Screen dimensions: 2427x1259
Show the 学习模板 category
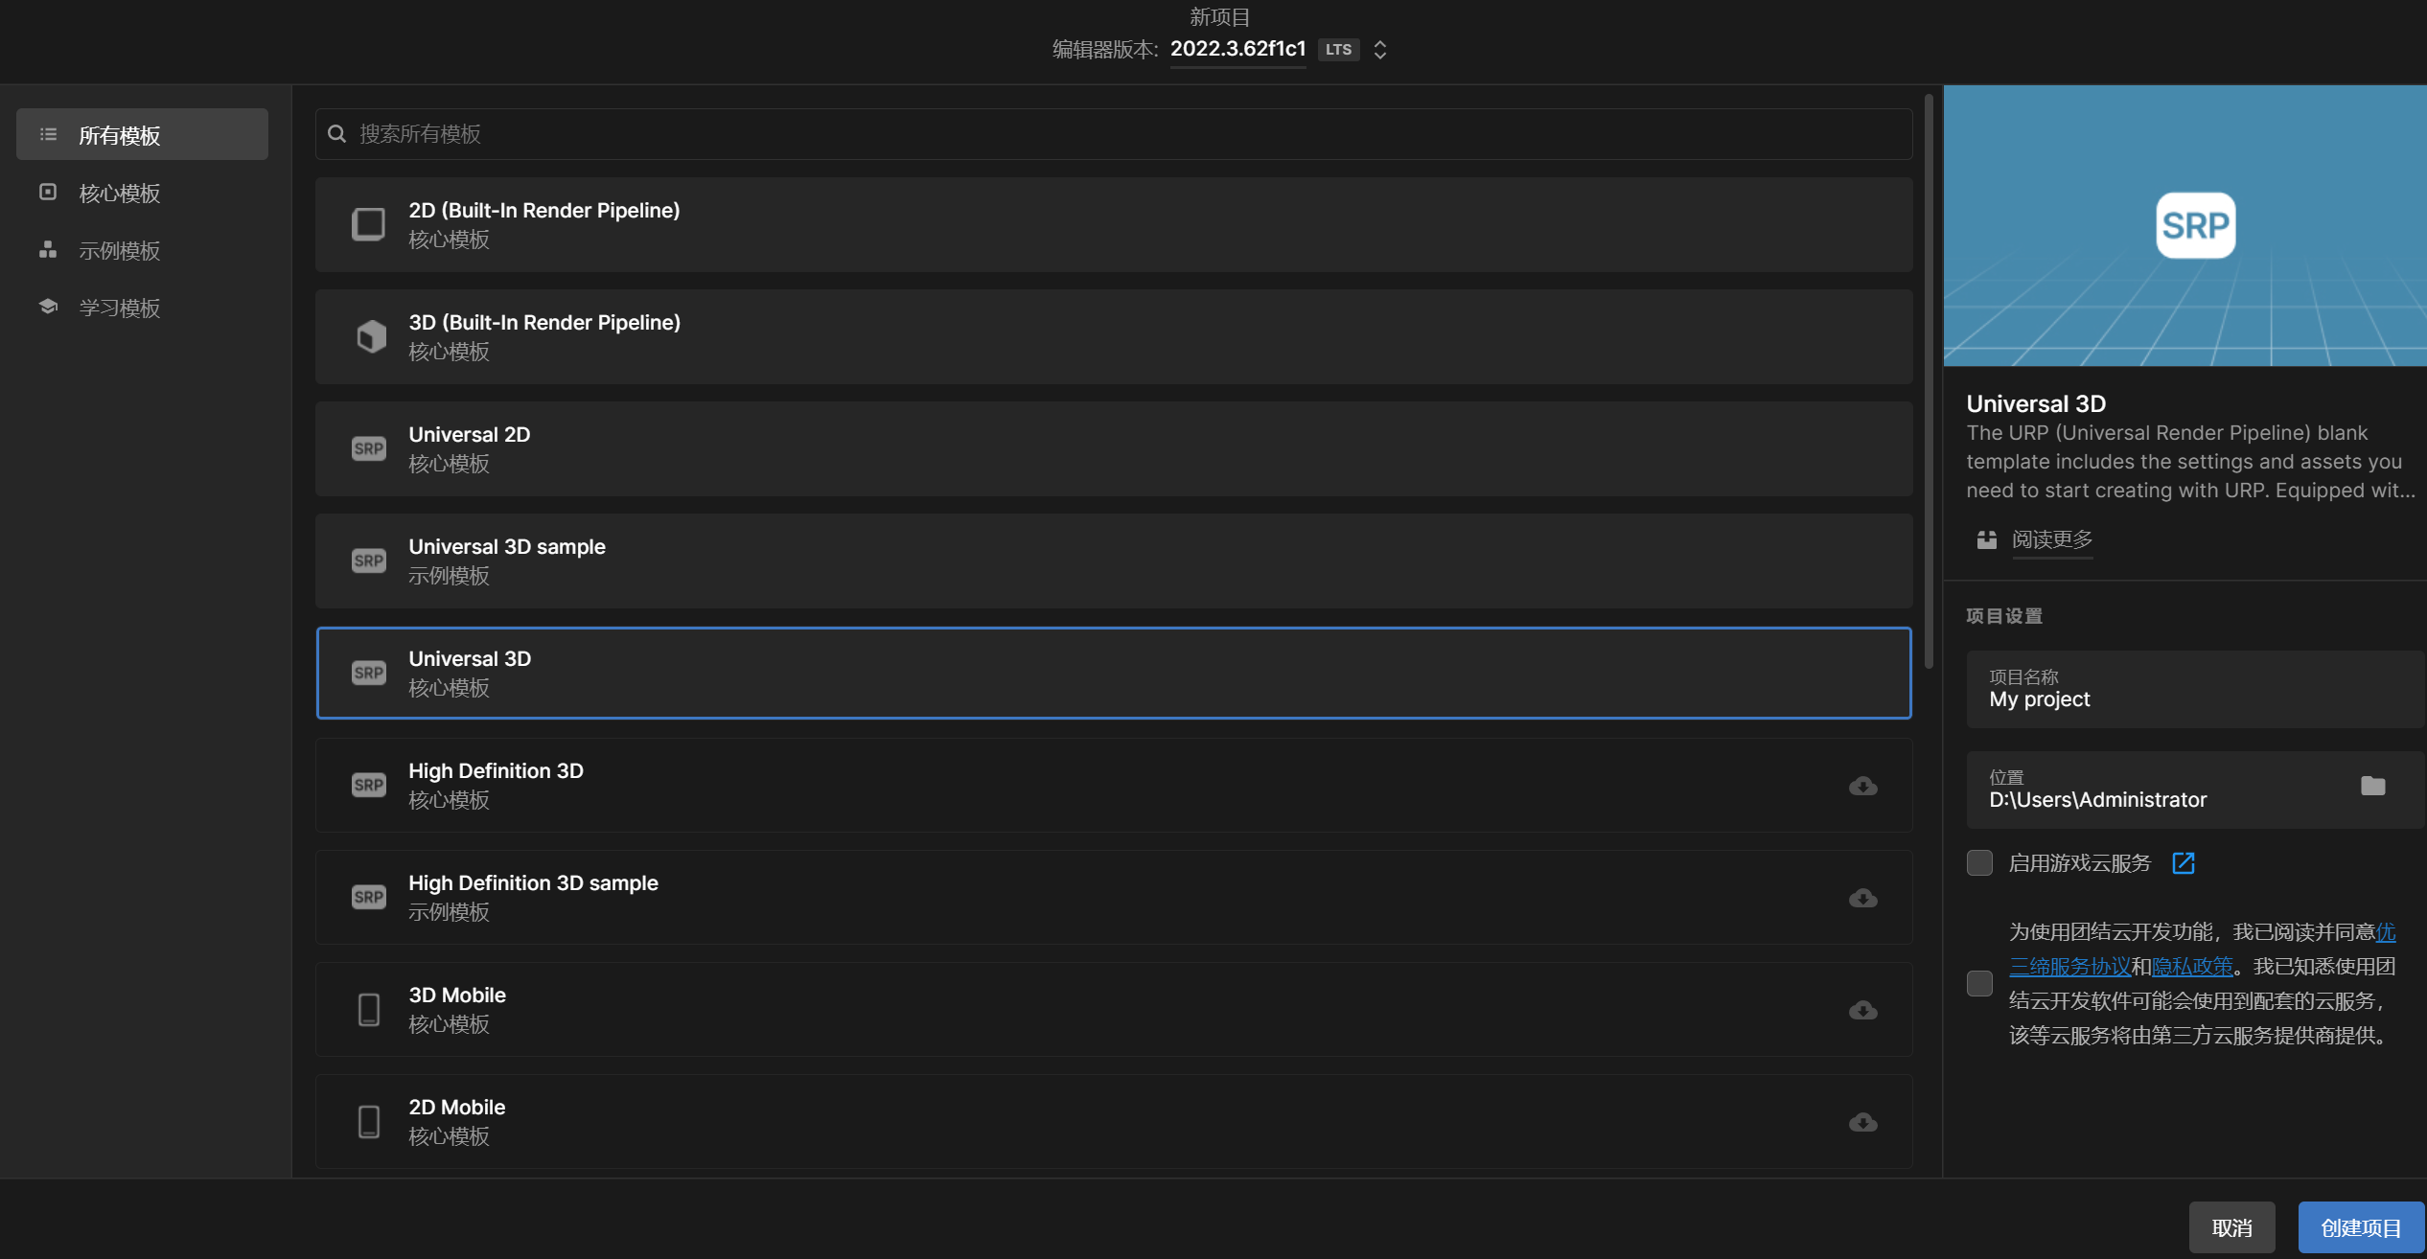[x=142, y=308]
